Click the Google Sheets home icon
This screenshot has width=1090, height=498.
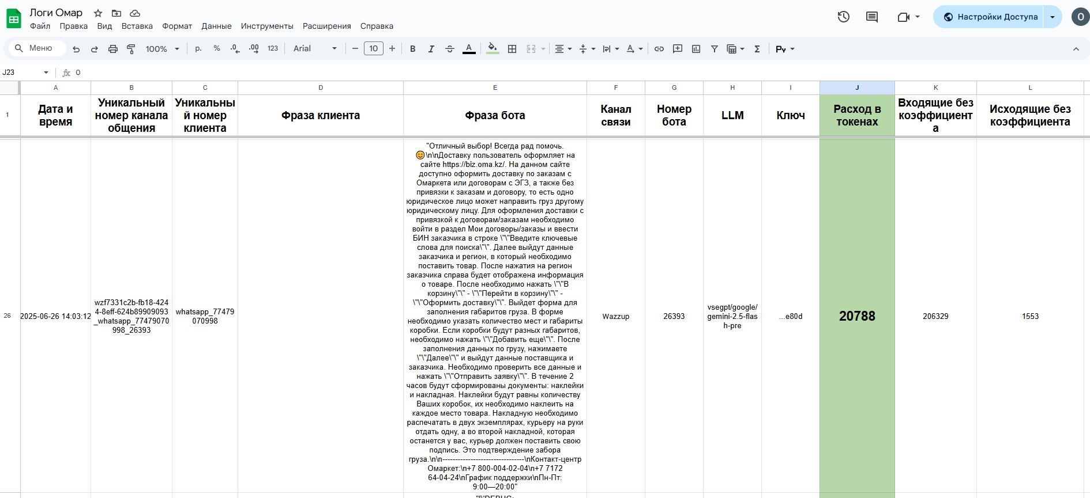[14, 18]
